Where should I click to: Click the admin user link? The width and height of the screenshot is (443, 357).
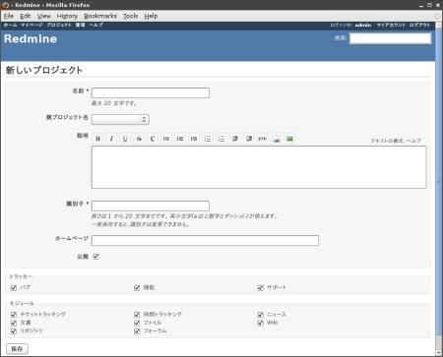click(x=363, y=25)
